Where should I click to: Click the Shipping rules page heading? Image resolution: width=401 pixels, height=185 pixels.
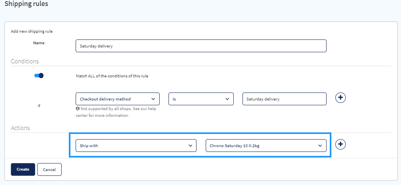26,4
